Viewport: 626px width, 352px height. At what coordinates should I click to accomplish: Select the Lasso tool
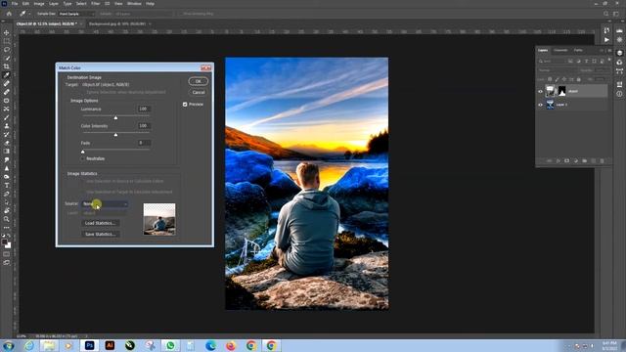[7, 50]
